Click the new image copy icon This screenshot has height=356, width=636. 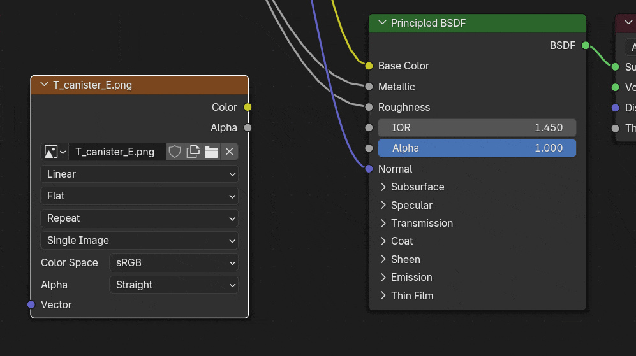[193, 152]
